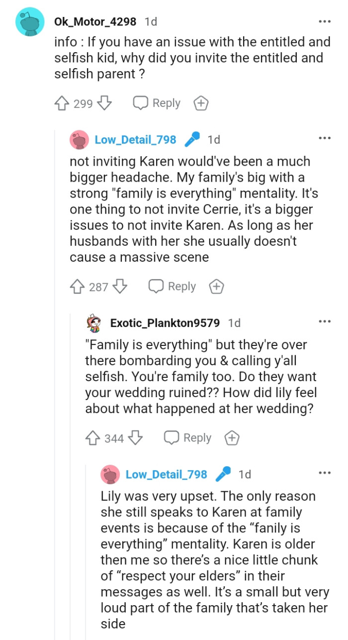Image resolution: width=348 pixels, height=640 pixels.
Task: Click the award icon on Low_Detail_798's reply
Action: [216, 286]
